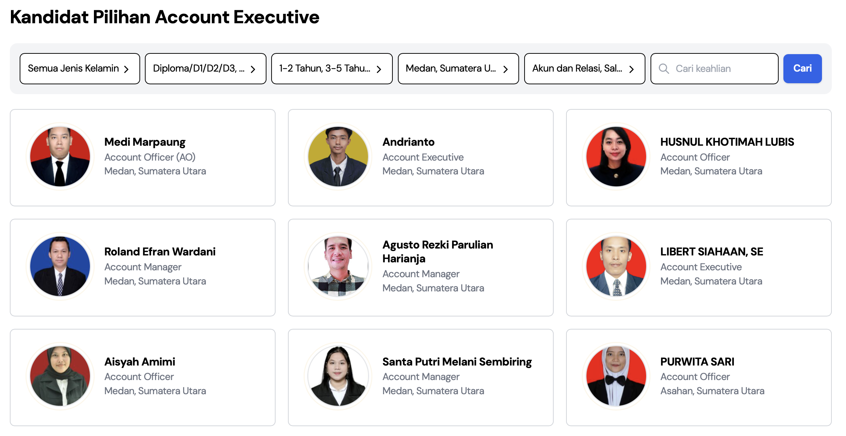
Task: Click the blue Cari button
Action: (x=802, y=69)
